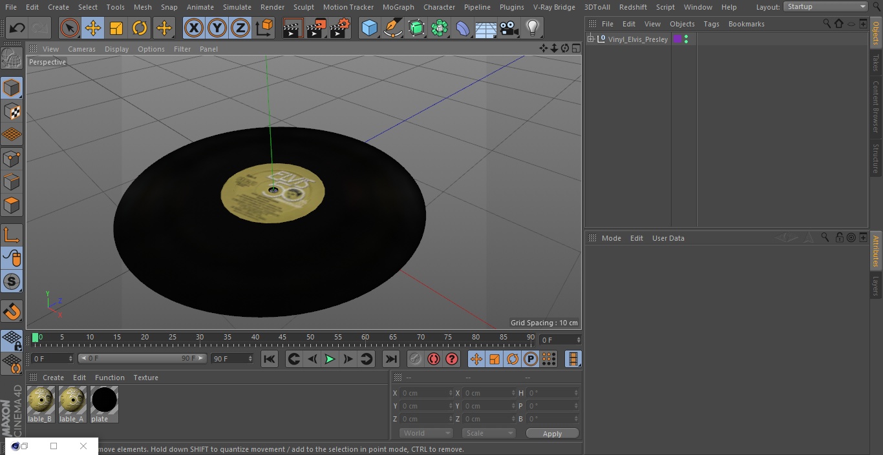Image resolution: width=883 pixels, height=455 pixels.
Task: Make object editable icon in left palette
Action: pyautogui.click(x=12, y=59)
